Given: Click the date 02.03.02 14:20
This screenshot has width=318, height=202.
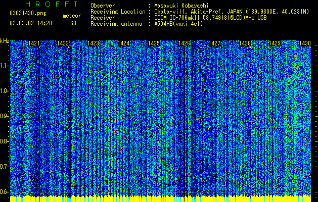Looking at the screenshot, I should pyautogui.click(x=31, y=23).
